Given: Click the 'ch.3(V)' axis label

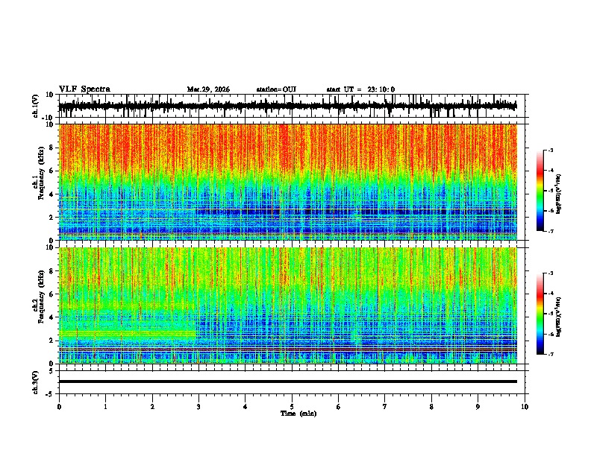Looking at the screenshot, I should tap(35, 382).
